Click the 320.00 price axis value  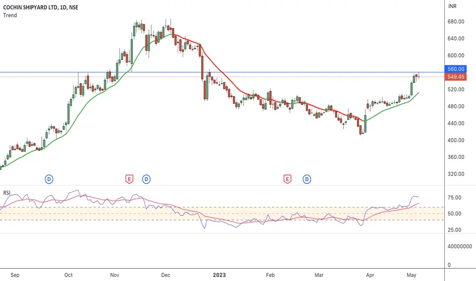456,174
